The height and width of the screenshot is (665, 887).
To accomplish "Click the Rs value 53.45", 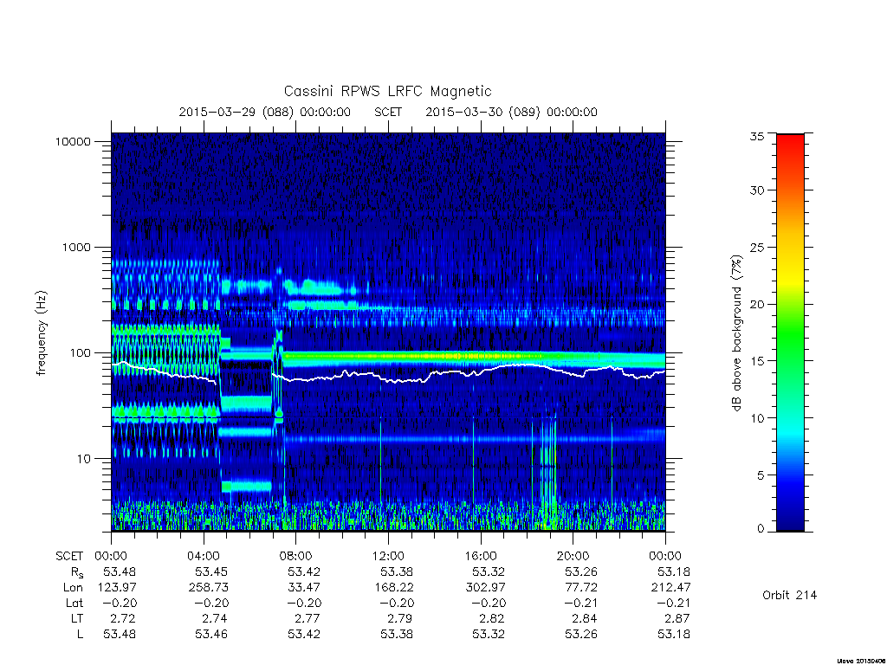I will tap(211, 571).
